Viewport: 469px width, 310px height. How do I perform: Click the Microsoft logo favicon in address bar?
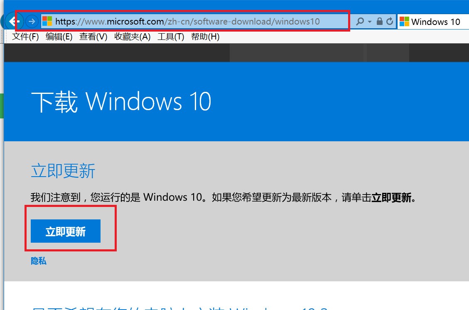click(47, 21)
